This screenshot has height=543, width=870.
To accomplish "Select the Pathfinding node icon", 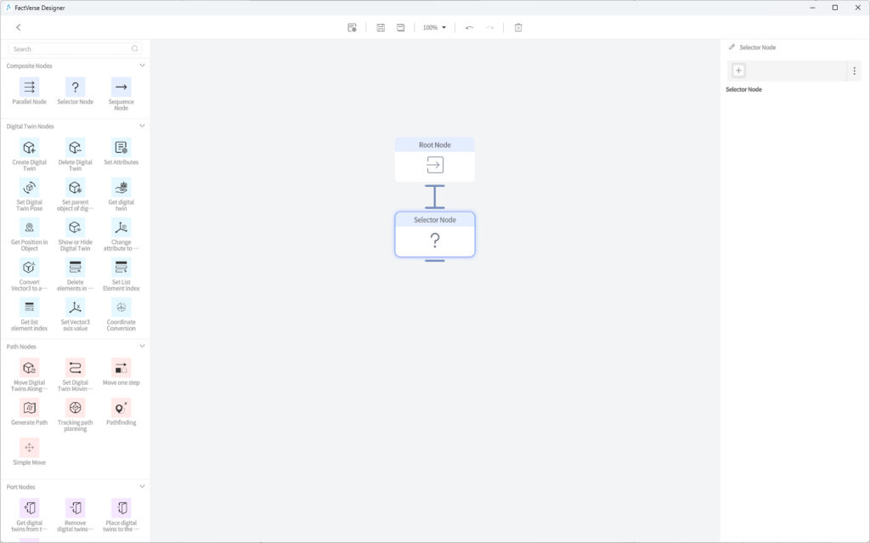I will 121,408.
